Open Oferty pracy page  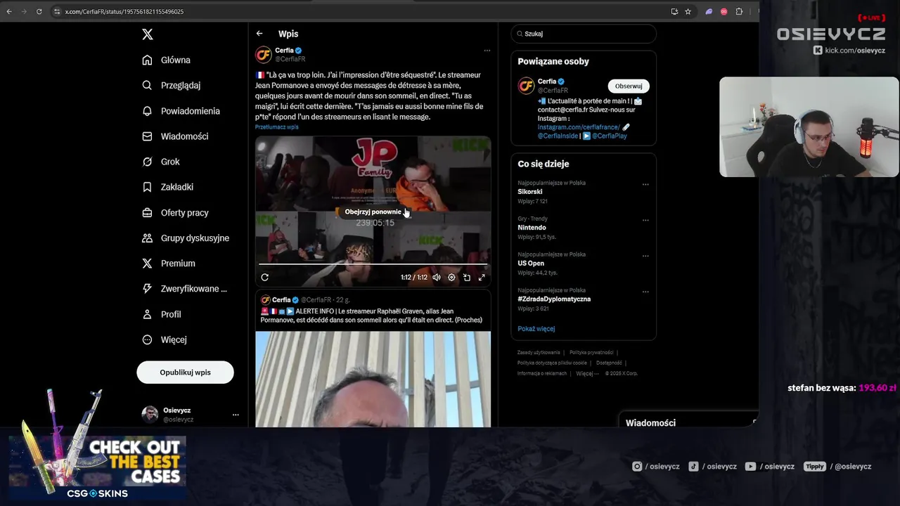tap(175, 212)
